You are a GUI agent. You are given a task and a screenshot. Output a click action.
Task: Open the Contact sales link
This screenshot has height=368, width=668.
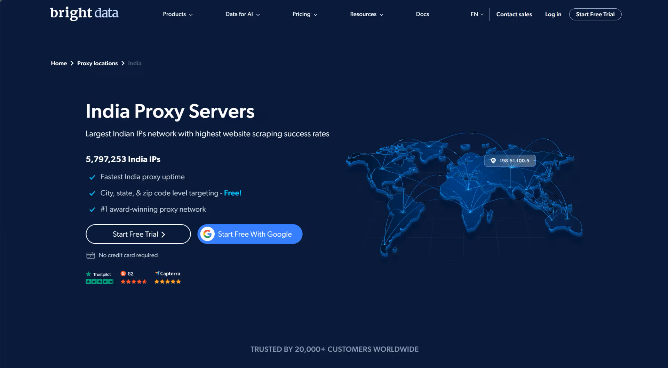click(x=514, y=14)
